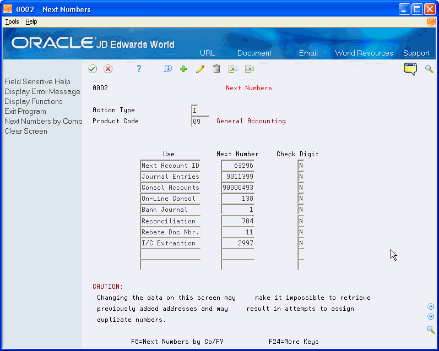Click the Next Account ID use field

tap(170, 165)
